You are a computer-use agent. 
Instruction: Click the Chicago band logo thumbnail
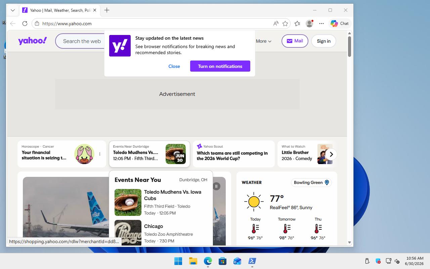pos(128,233)
